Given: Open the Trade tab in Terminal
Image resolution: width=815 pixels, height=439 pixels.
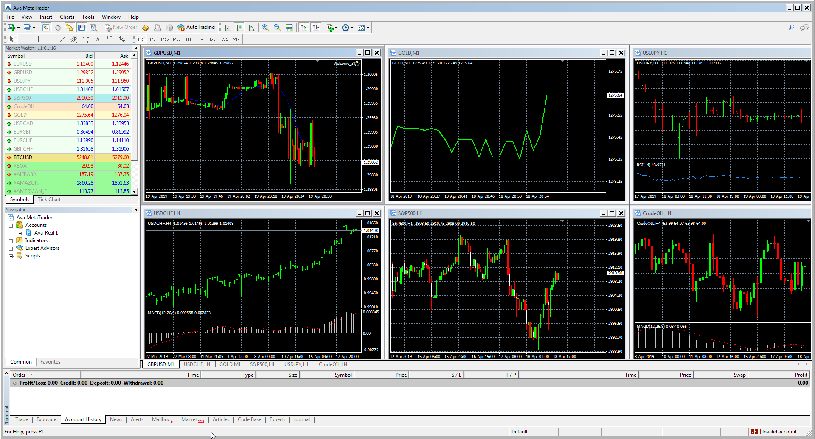Looking at the screenshot, I should 22,419.
